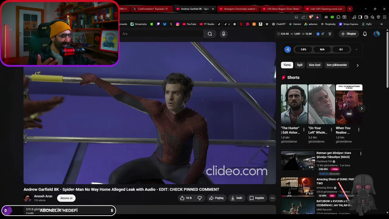Open YouTube bookmark in bookmarks bar
The height and width of the screenshot is (219, 389).
(x=189, y=24)
